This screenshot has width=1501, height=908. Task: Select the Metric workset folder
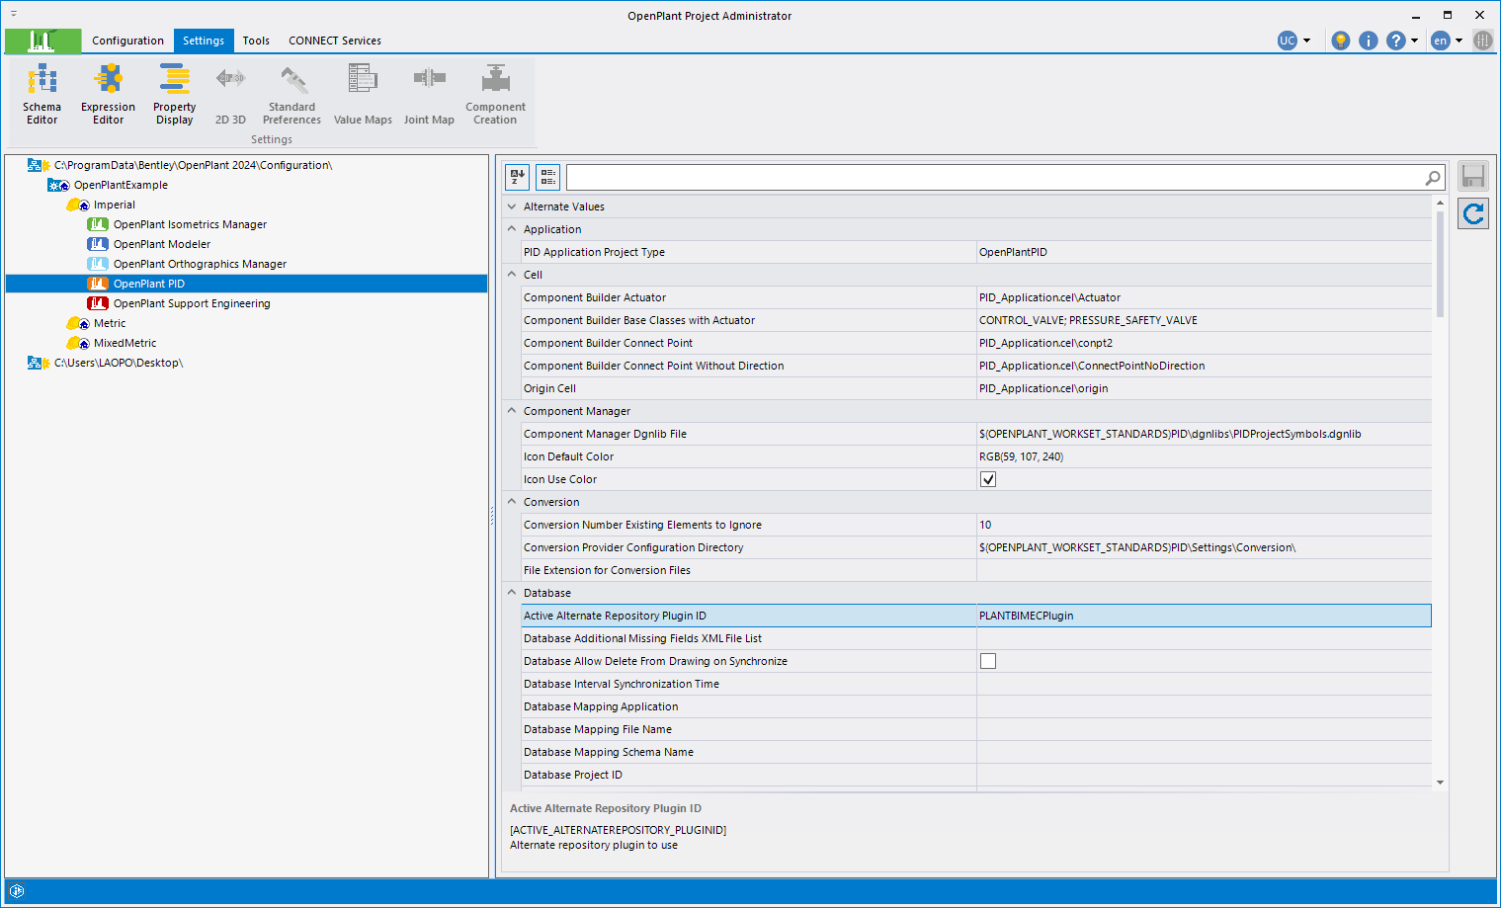click(x=109, y=323)
